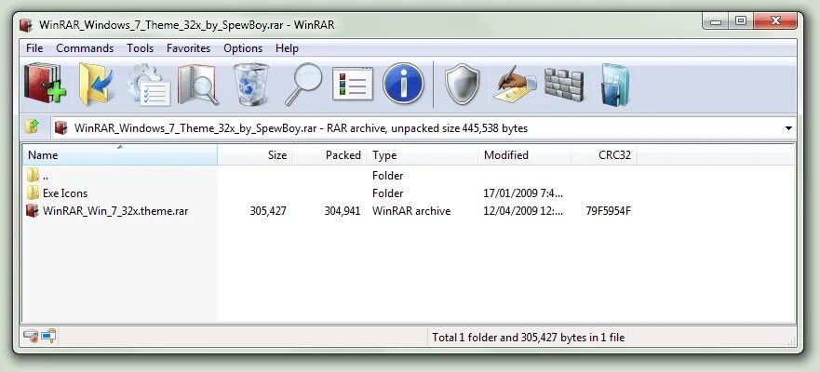
Task: Sort by CRC32 column header
Action: (x=603, y=154)
